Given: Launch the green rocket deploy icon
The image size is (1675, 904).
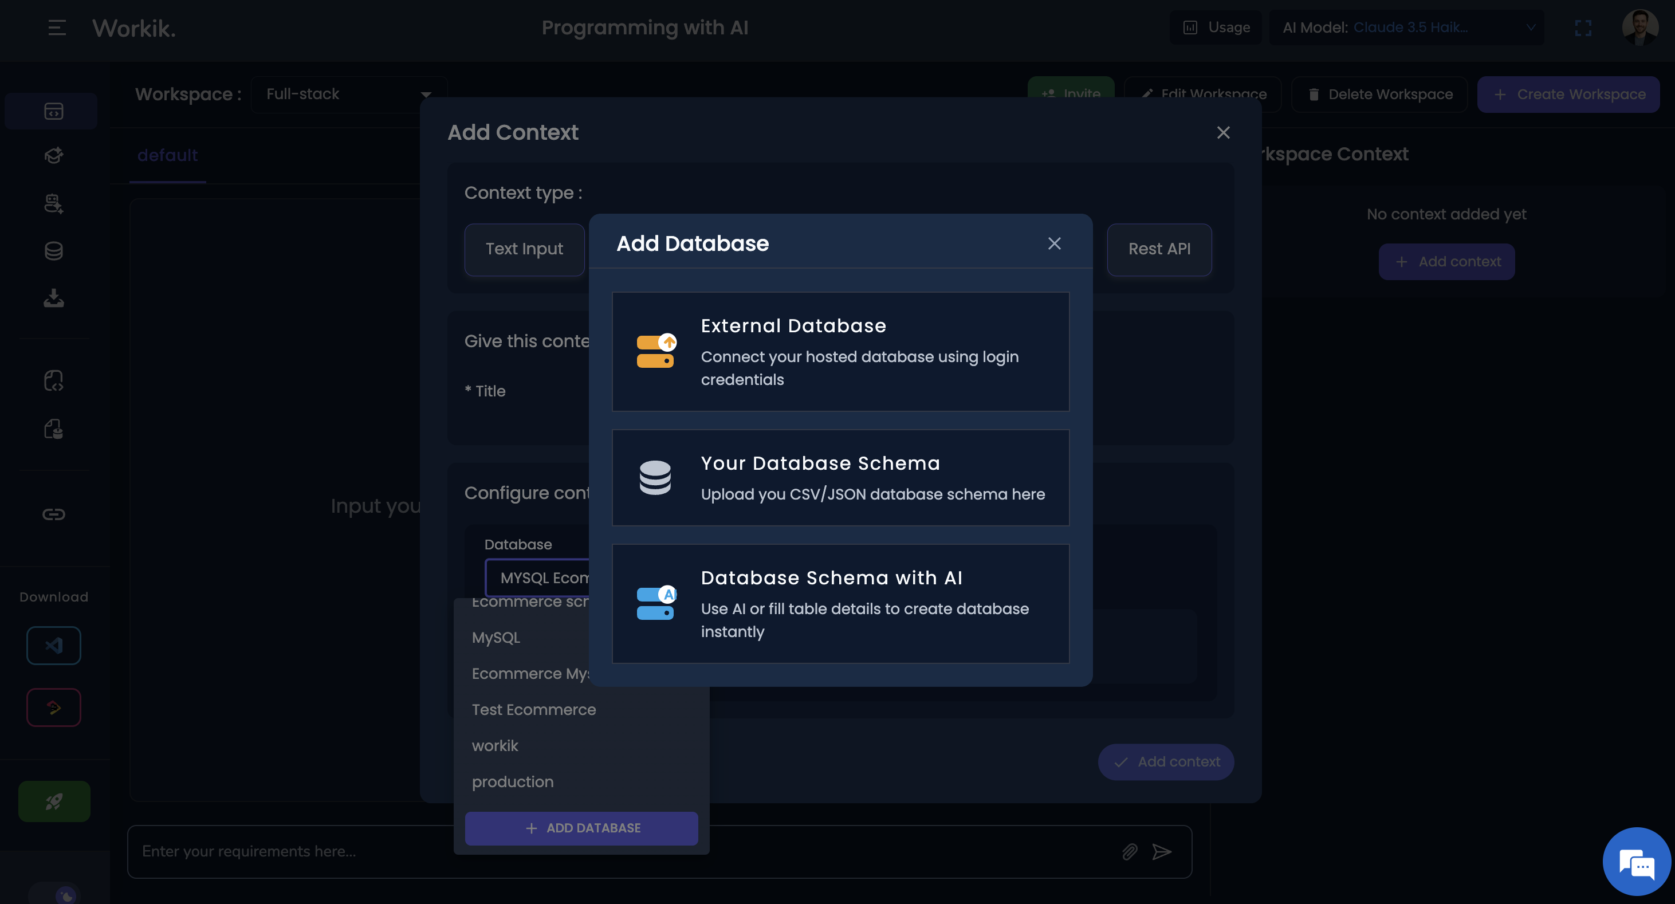Looking at the screenshot, I should (54, 801).
